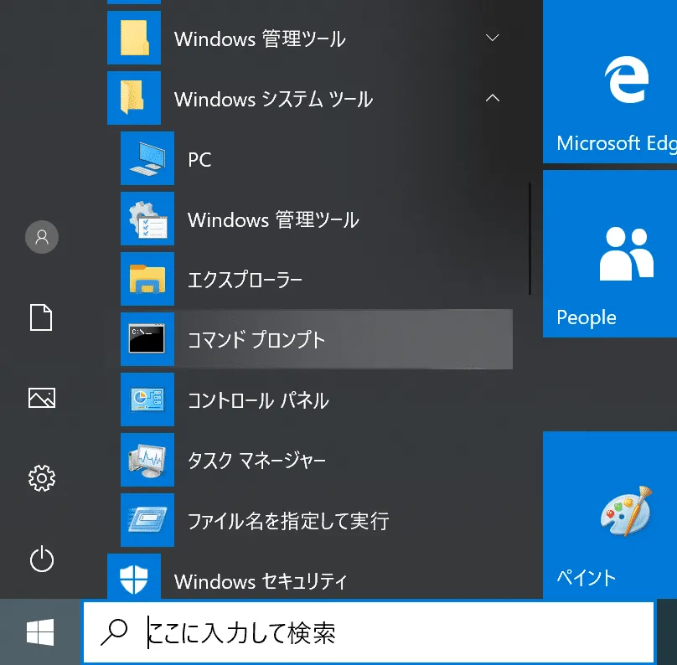The height and width of the screenshot is (665, 677).
Task: Open the Command Prompt icon (コマンド プロンプト)
Action: tap(147, 339)
